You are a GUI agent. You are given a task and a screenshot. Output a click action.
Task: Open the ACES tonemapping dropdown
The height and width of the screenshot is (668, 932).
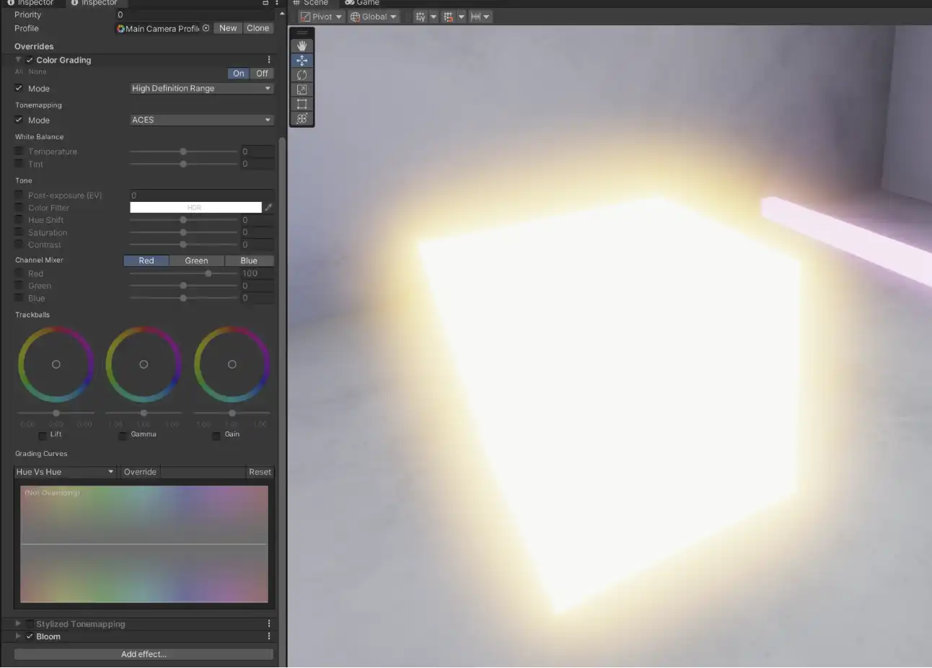click(x=201, y=120)
